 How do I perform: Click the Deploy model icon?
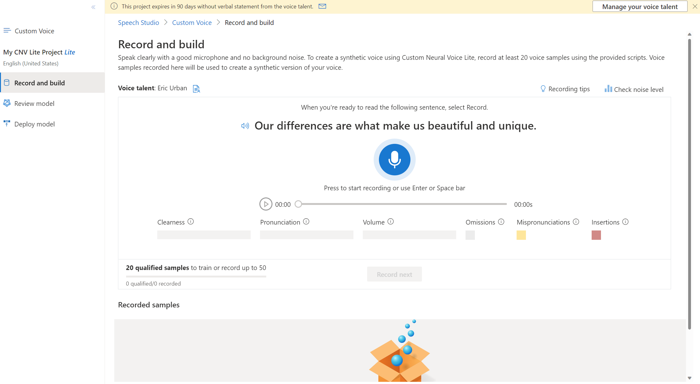(7, 123)
